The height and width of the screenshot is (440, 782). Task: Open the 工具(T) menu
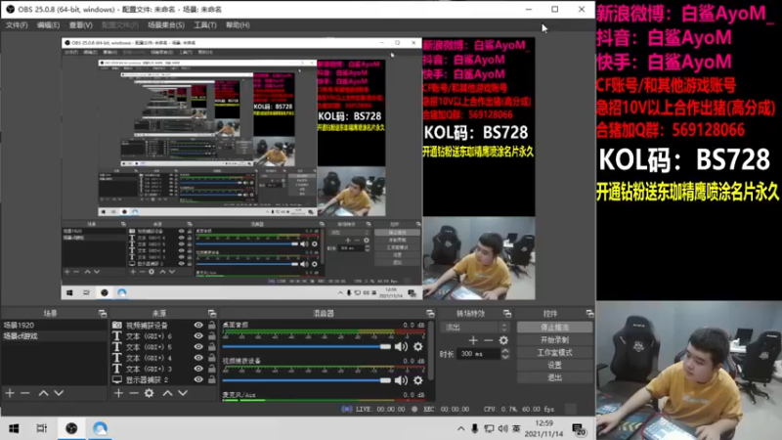coord(205,25)
